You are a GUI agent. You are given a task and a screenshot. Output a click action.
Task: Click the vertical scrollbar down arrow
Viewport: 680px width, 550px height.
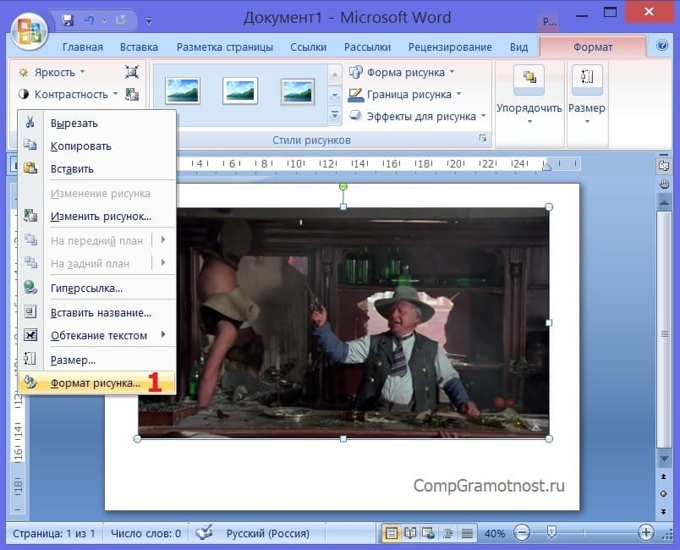point(664,458)
